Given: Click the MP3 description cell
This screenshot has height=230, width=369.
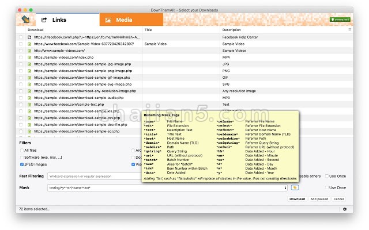Looking at the screenshot, I should click(226, 98).
